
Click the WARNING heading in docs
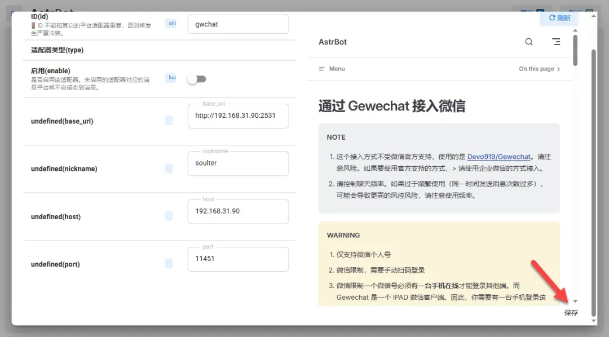coord(343,235)
